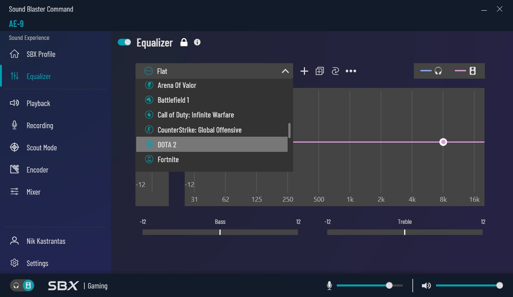Switch output to speakers in bottom toggle
Viewport: 513px width, 297px height.
tap(28, 286)
